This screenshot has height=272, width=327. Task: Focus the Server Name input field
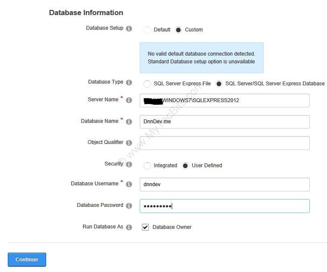pyautogui.click(x=225, y=100)
